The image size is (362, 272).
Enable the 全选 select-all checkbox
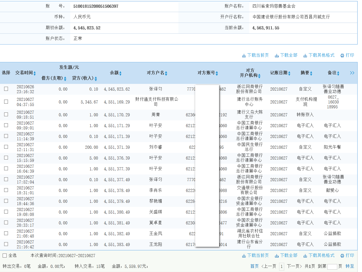[x=4, y=256]
